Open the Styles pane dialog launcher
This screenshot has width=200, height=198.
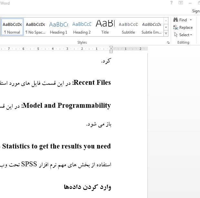tap(168, 43)
